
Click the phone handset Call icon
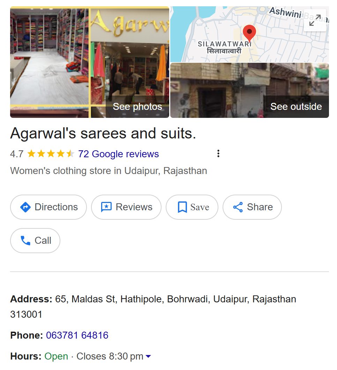[25, 241]
